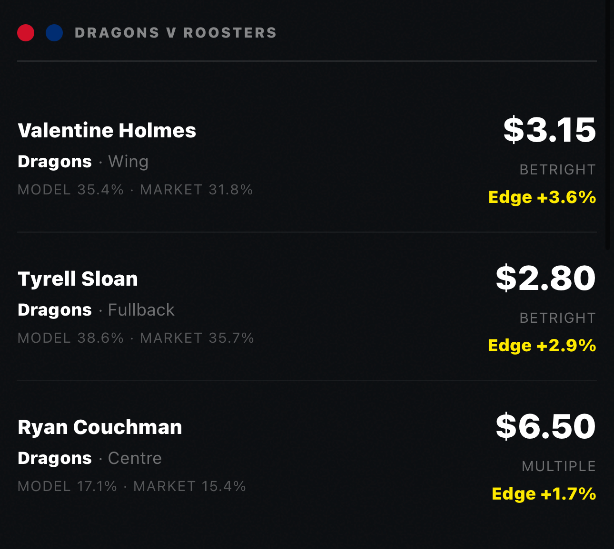614x549 pixels.
Task: Click the blue Roosters team dot
Action: tap(54, 33)
